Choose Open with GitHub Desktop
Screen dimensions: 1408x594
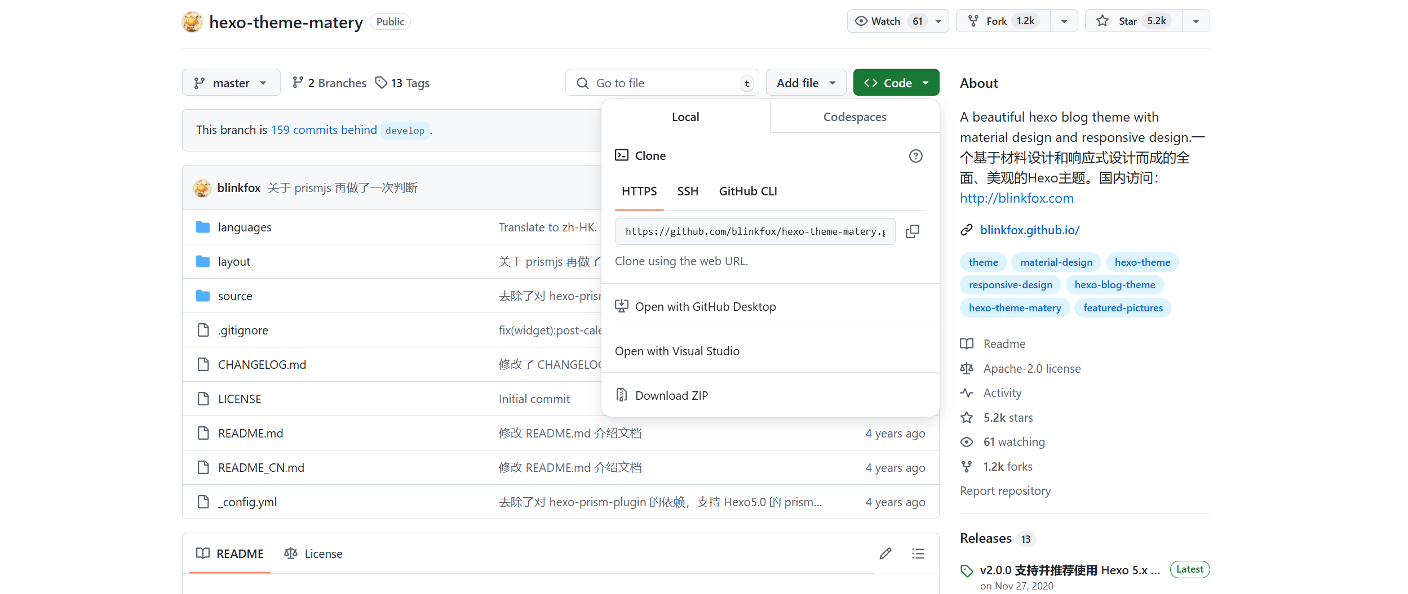coord(770,306)
